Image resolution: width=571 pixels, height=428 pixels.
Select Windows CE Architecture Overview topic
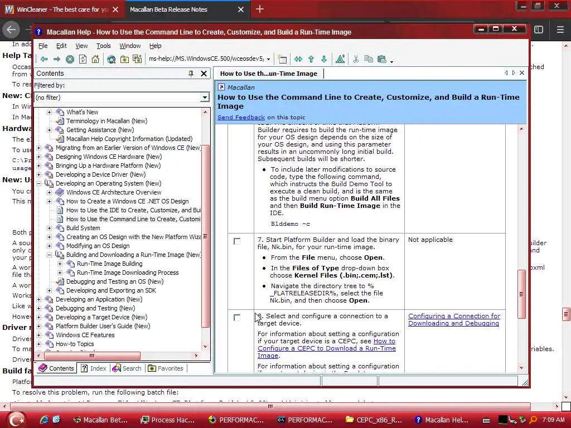pyautogui.click(x=114, y=192)
